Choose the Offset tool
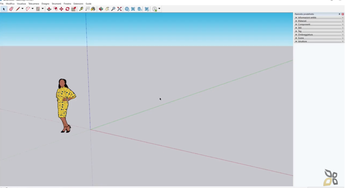This screenshot has width=345, height=188. pyautogui.click(x=55, y=9)
